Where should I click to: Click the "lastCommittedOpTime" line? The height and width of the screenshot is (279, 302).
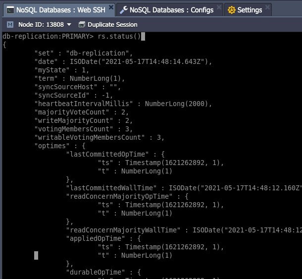pyautogui.click(x=115, y=154)
